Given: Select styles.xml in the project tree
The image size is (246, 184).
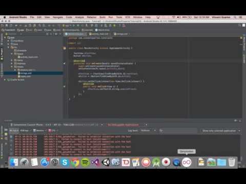Looking at the screenshot, I should coord(24,76).
